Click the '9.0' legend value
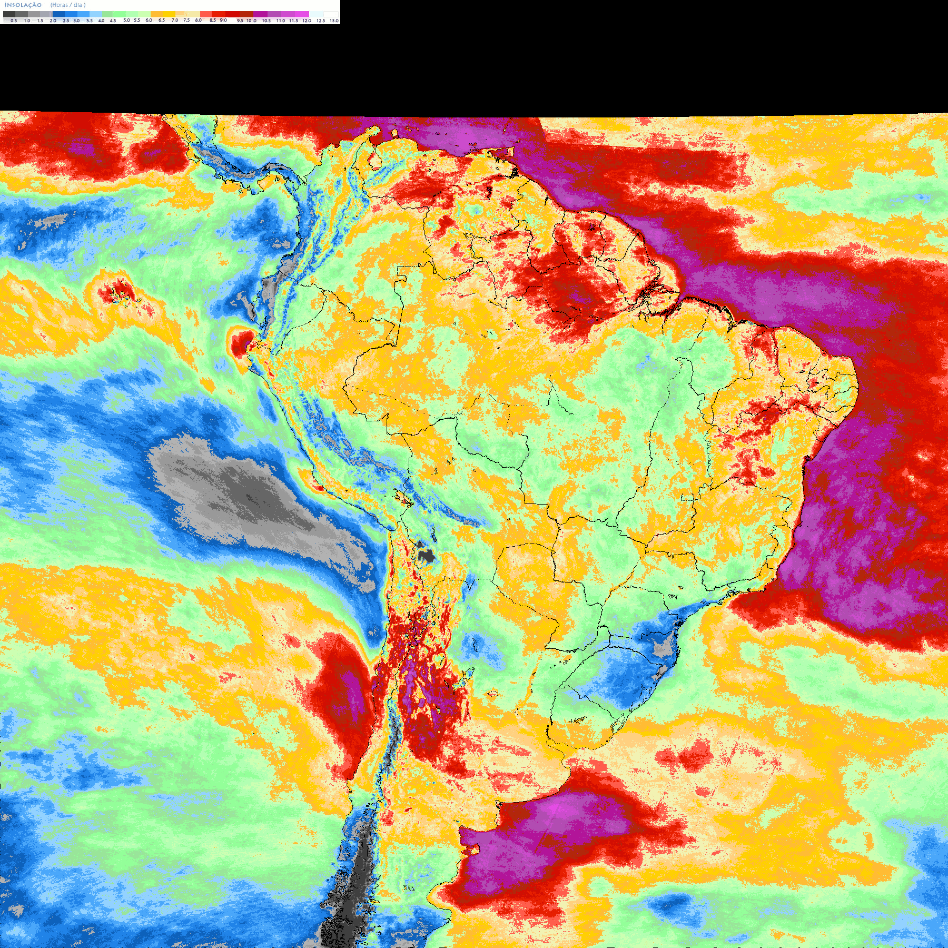This screenshot has width=948, height=948. (x=223, y=20)
